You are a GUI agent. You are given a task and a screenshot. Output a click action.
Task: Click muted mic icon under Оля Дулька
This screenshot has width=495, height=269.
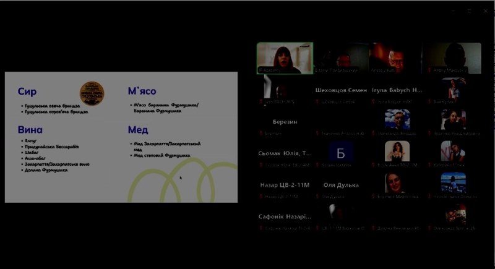point(317,197)
